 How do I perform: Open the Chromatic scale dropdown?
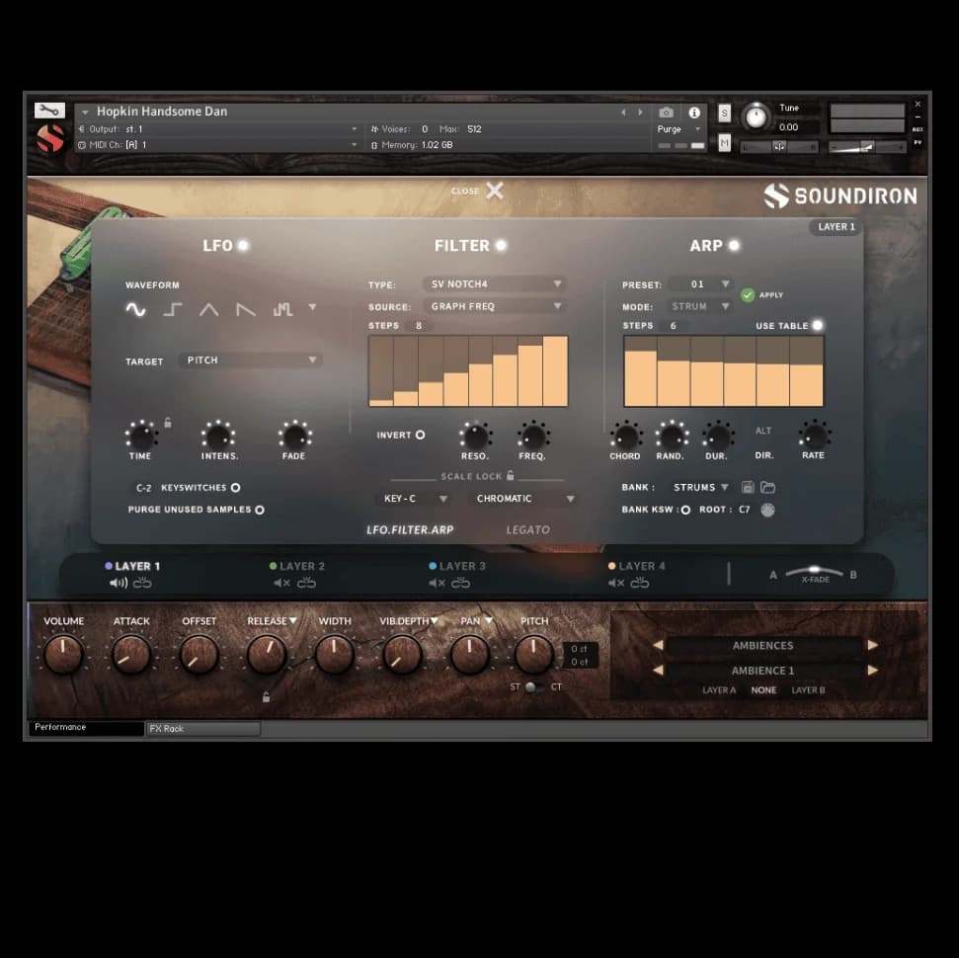[522, 499]
